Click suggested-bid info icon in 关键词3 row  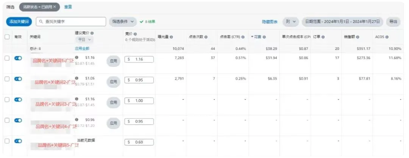click(76, 99)
